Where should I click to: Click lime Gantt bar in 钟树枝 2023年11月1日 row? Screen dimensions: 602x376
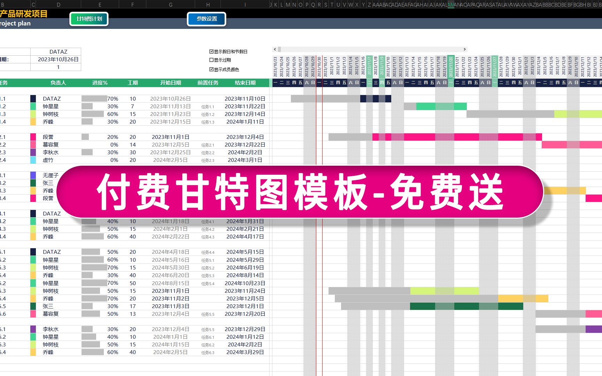[x=445, y=291]
